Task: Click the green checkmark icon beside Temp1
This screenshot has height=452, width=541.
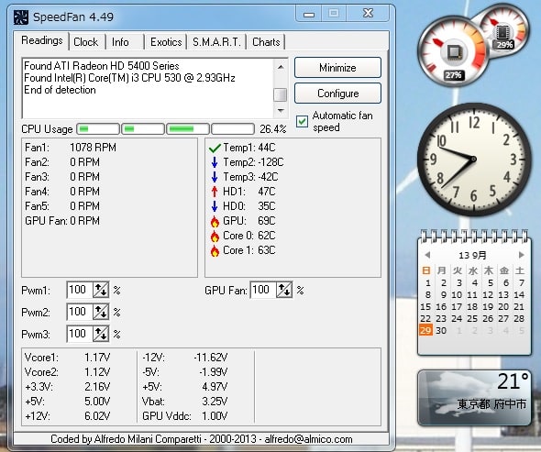Action: (215, 148)
